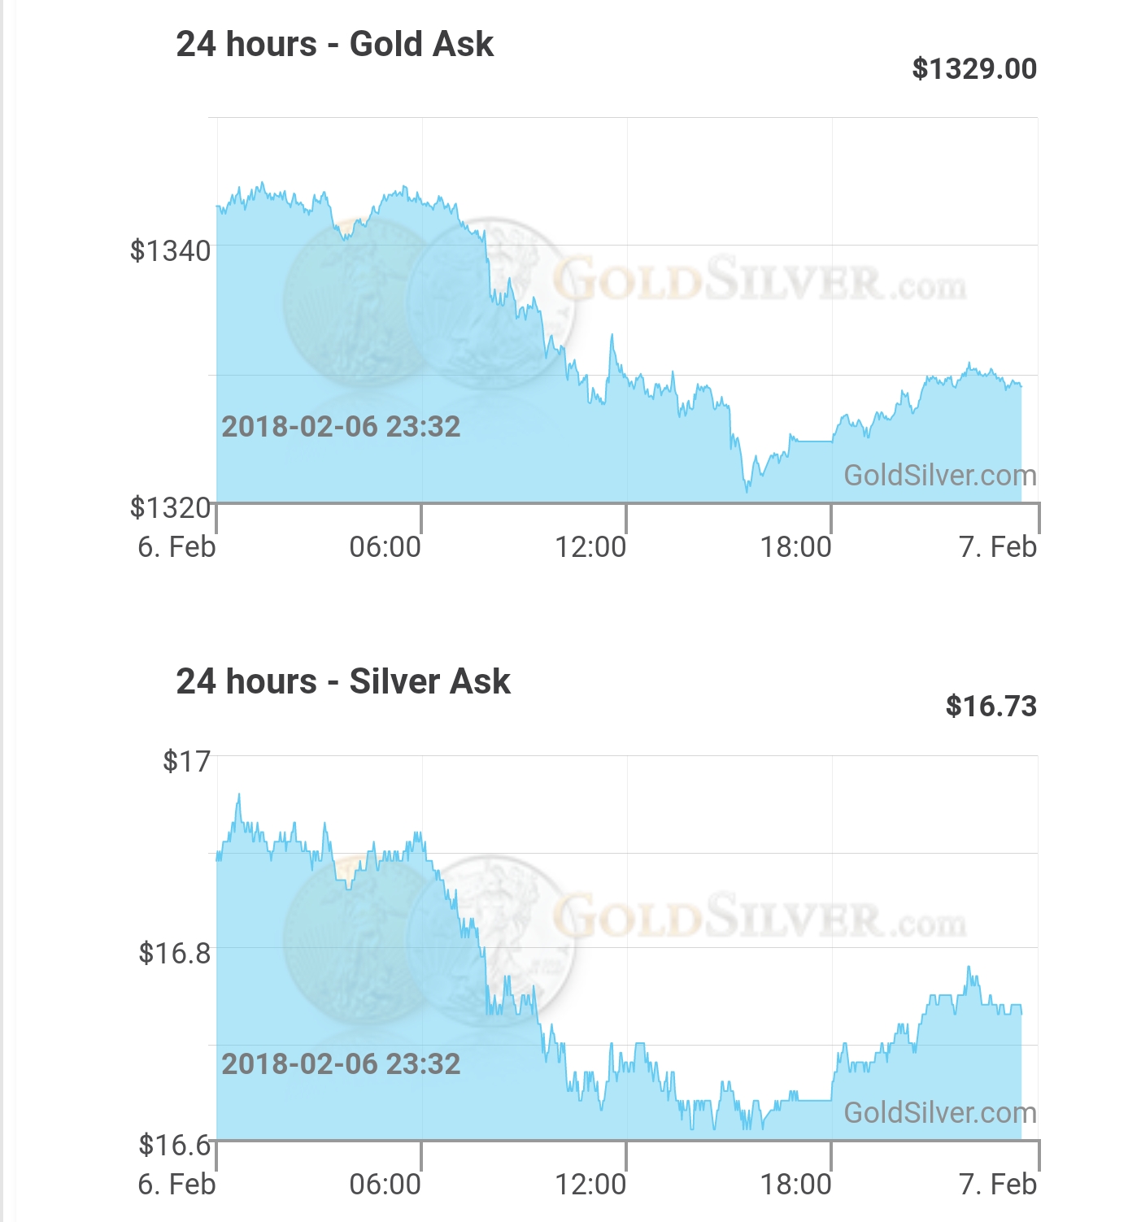
Task: Click the timestamp label on Gold chart
Action: tap(341, 427)
